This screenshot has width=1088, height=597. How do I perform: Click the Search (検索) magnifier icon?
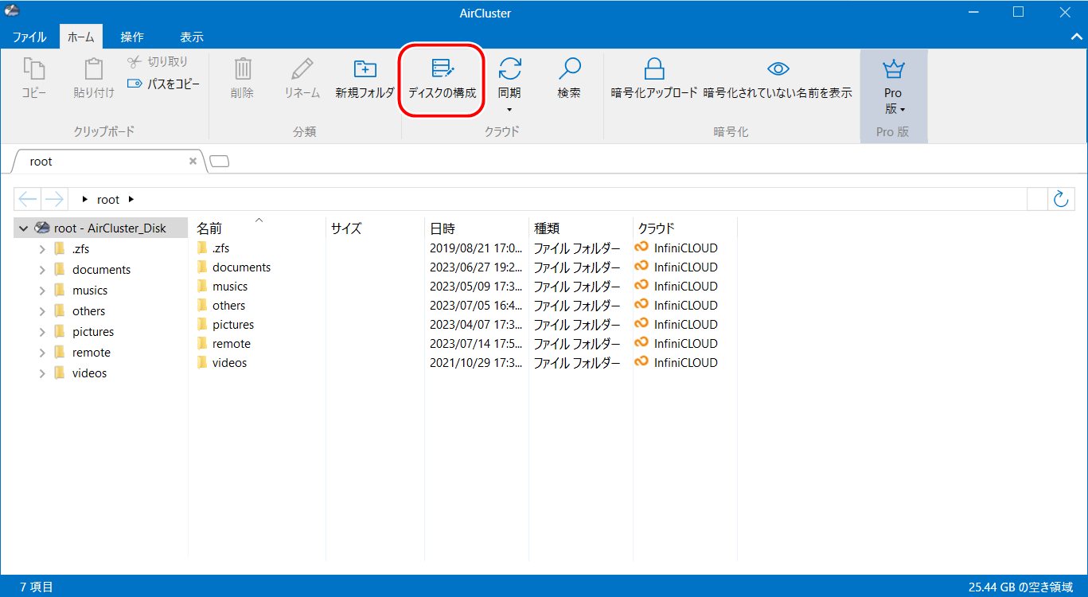tap(568, 69)
